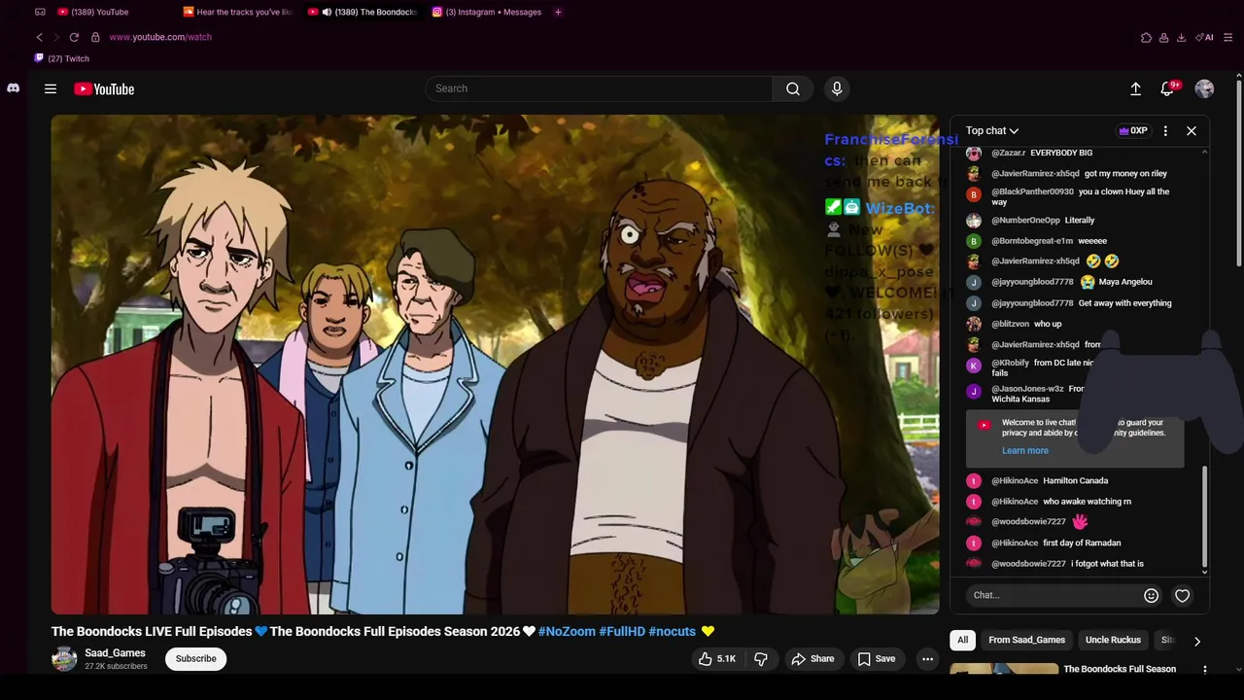Open the Saad_Games channel name link
The image size is (1244, 700).
115,653
